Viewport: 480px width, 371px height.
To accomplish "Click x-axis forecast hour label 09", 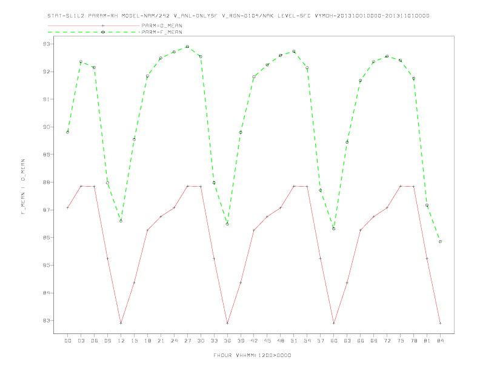I will pos(108,341).
